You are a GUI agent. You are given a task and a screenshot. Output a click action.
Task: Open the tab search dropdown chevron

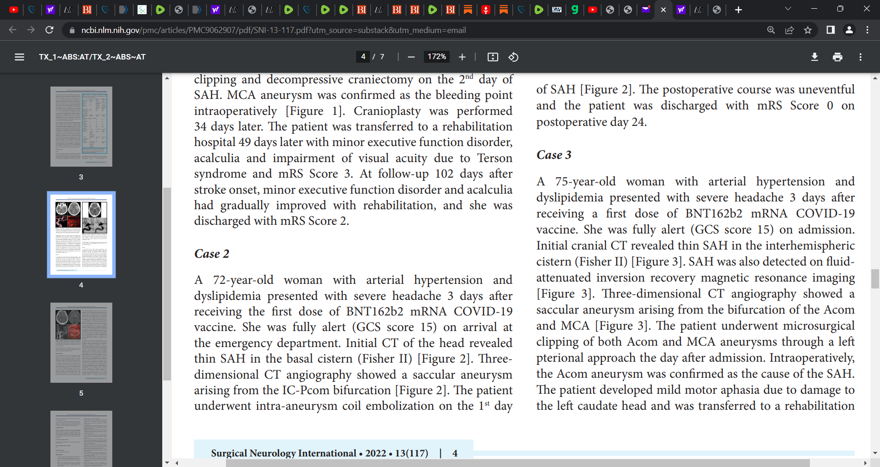click(x=788, y=9)
